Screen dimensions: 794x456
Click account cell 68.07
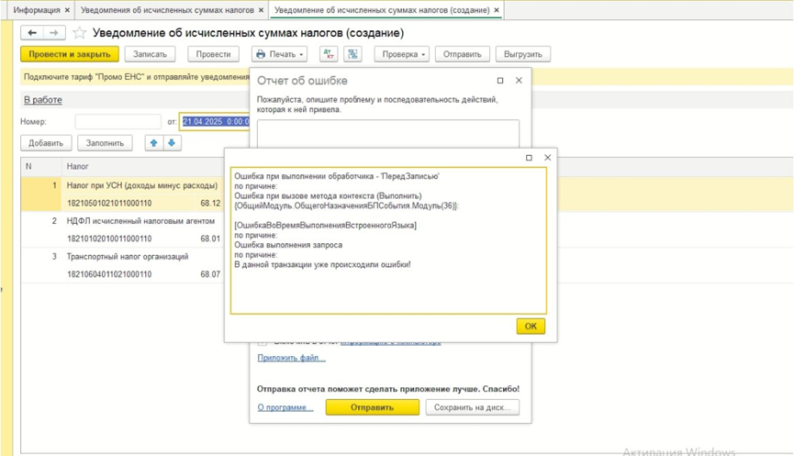(x=210, y=274)
